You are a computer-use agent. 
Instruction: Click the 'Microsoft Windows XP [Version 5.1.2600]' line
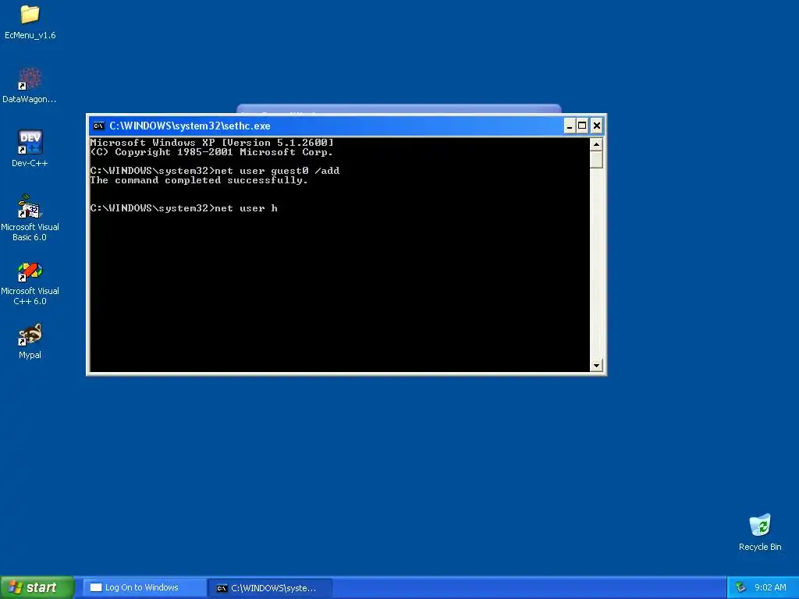212,143
